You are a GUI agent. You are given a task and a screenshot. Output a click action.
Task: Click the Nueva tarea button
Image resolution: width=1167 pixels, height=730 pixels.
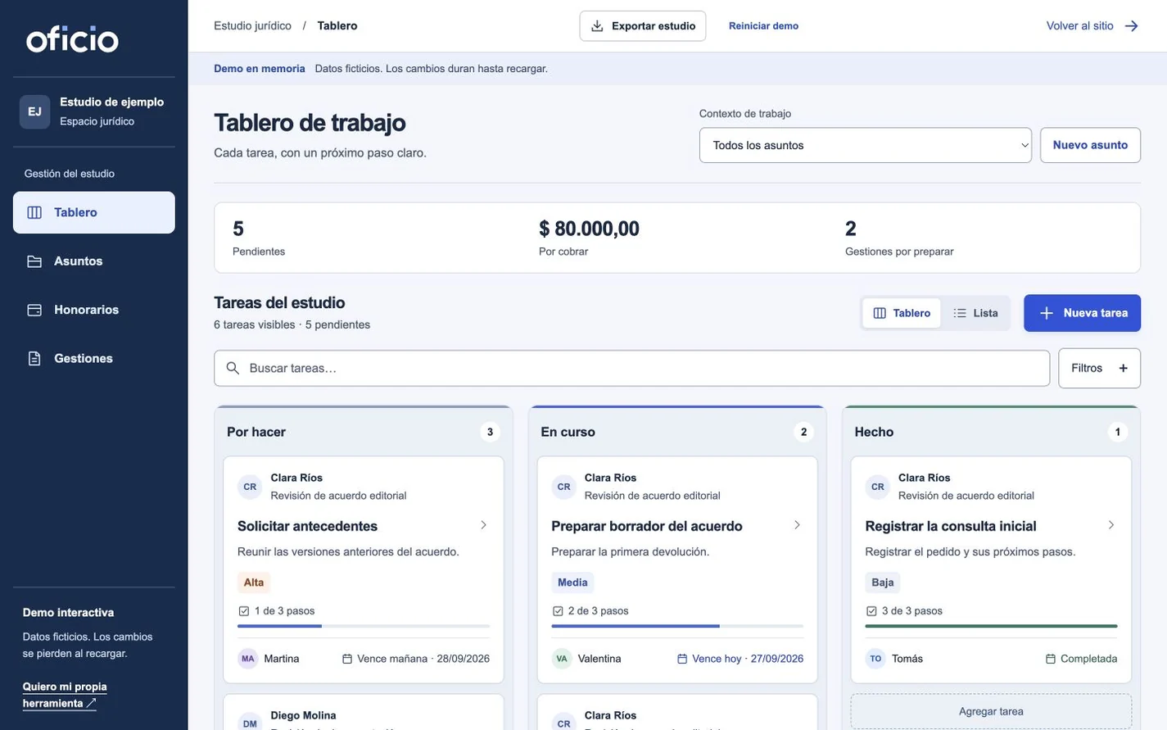coord(1082,313)
